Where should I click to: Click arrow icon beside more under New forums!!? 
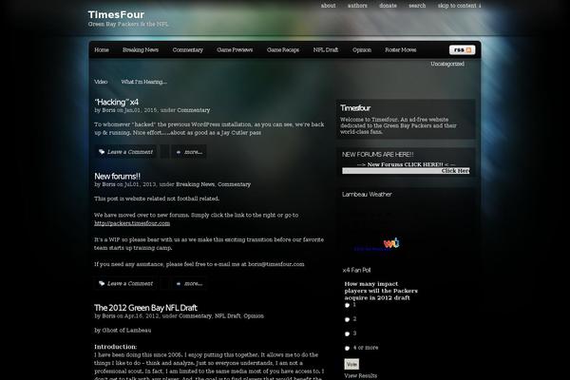(x=179, y=284)
